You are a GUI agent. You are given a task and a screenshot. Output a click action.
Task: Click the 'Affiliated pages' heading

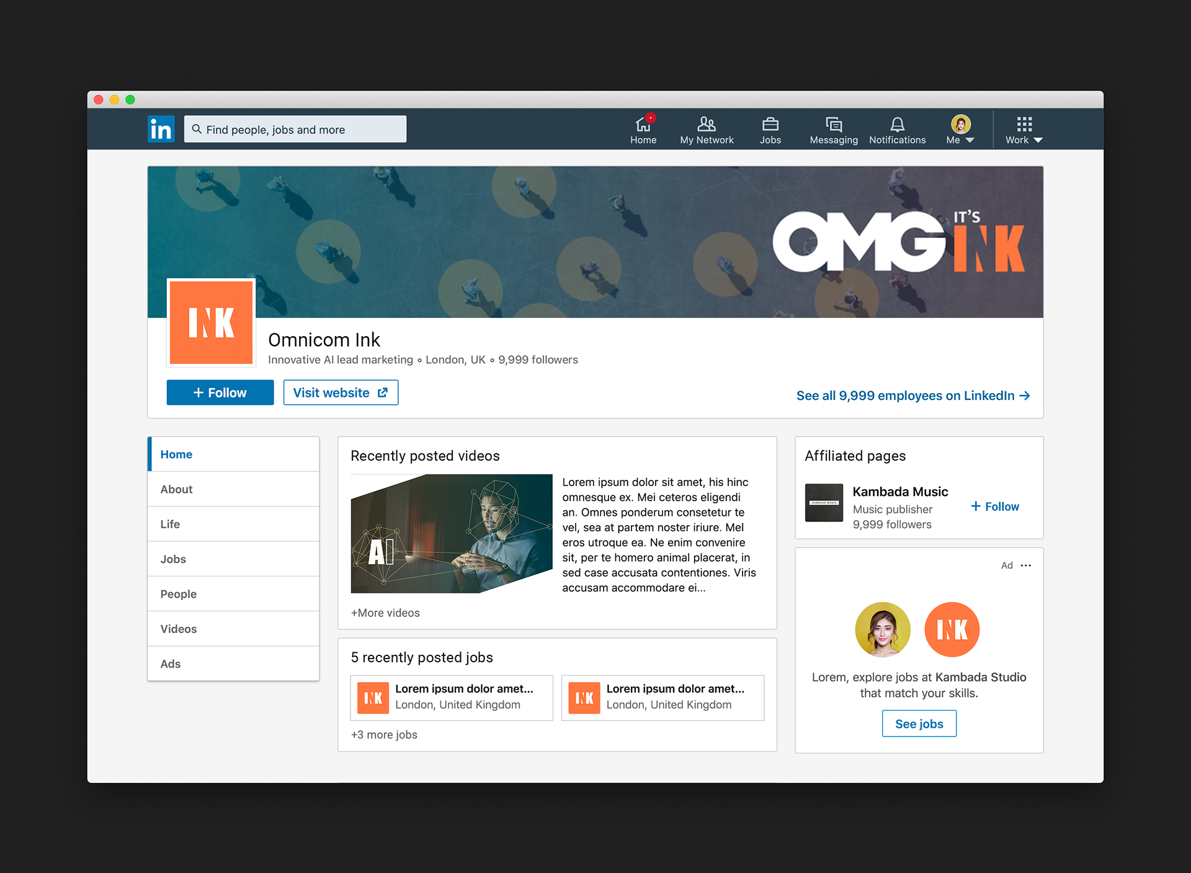click(x=855, y=456)
